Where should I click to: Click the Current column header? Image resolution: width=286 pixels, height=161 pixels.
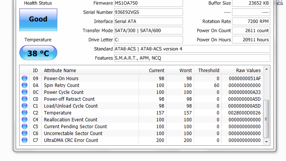[152, 70]
